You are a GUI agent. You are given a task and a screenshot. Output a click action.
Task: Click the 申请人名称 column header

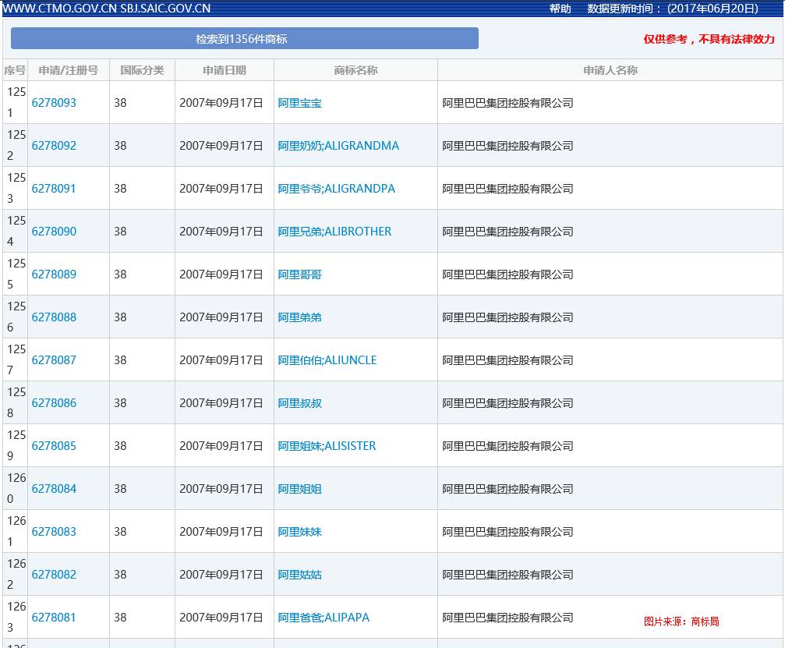pyautogui.click(x=610, y=70)
